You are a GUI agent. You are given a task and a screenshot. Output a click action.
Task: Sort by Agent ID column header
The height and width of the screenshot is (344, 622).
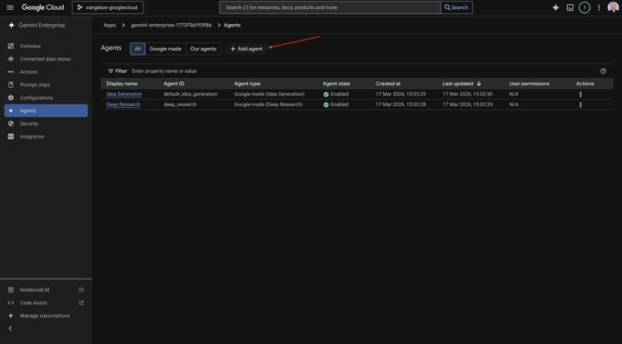pos(174,84)
